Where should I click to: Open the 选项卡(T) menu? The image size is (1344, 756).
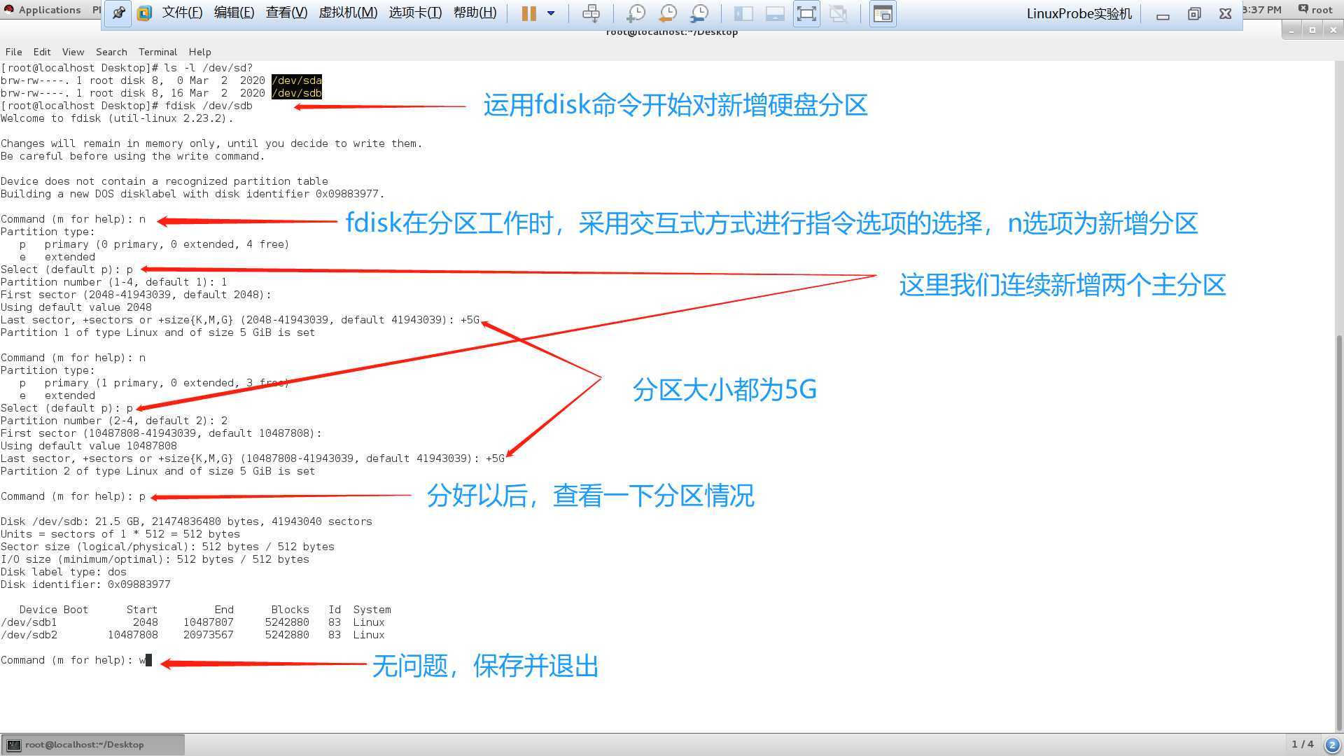click(x=415, y=13)
